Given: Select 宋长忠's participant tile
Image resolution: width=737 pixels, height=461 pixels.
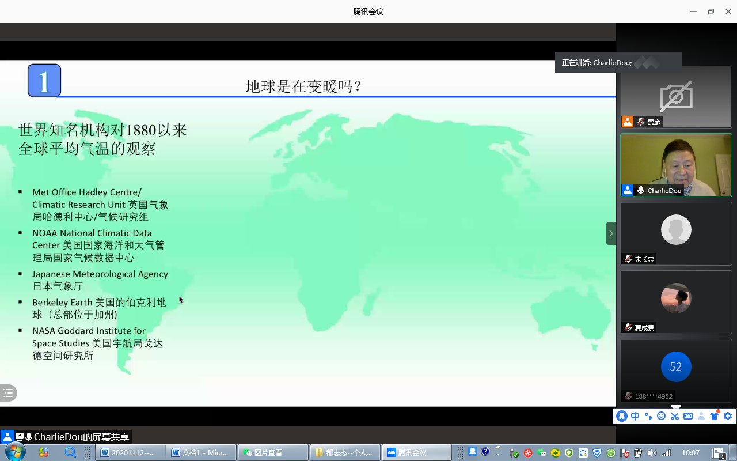Looking at the screenshot, I should coord(676,233).
